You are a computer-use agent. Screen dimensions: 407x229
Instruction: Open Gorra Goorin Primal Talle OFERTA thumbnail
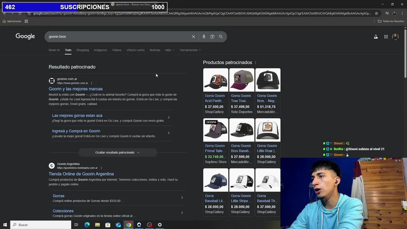coord(216,130)
